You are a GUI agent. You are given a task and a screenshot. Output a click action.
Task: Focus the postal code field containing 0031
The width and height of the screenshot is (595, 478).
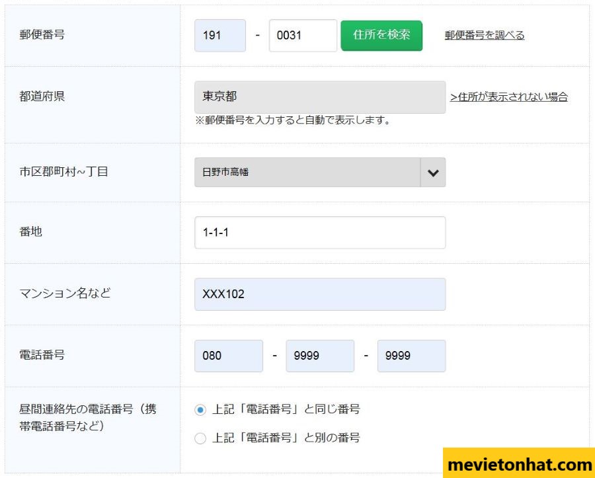pos(303,36)
